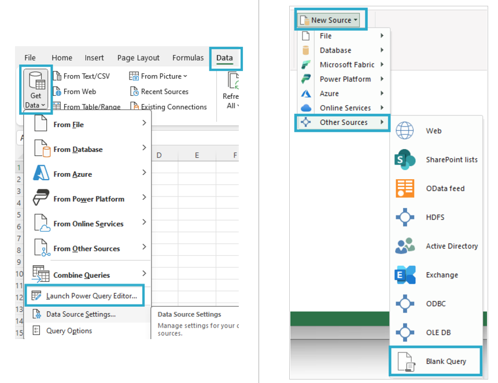Click the Microsoft Fabric icon
This screenshot has width=498, height=383.
[306, 65]
